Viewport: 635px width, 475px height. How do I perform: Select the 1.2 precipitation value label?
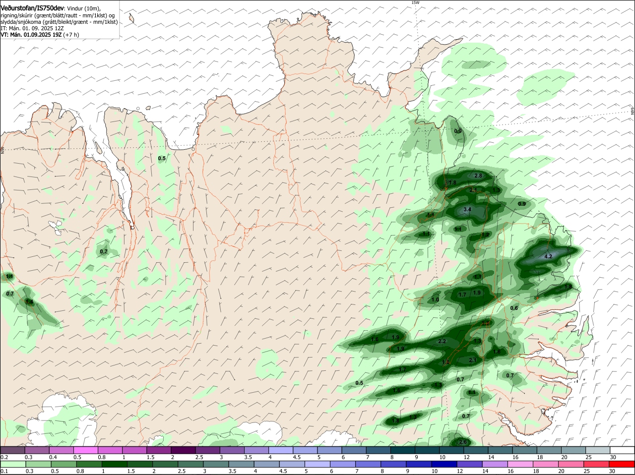[x=486, y=235]
